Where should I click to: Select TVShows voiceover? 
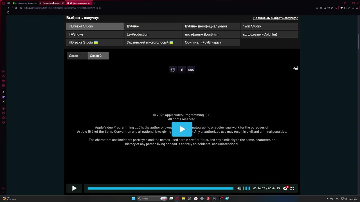95,35
